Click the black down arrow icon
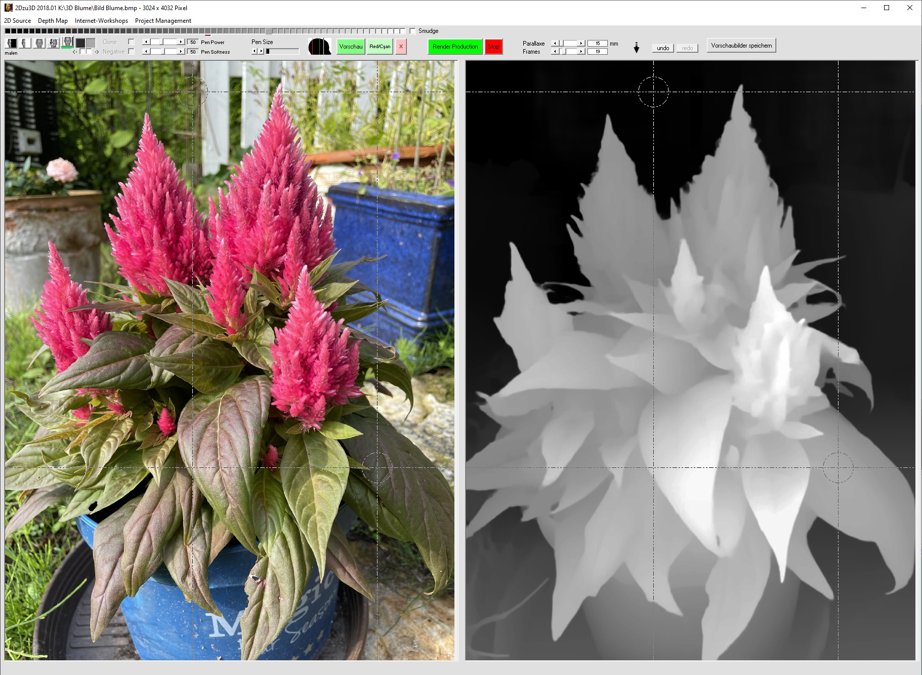Viewport: 922px width, 675px height. pos(637,48)
